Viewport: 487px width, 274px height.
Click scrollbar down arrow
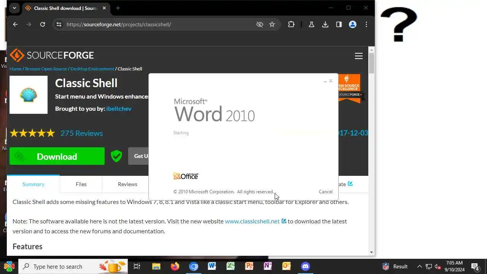(371, 252)
